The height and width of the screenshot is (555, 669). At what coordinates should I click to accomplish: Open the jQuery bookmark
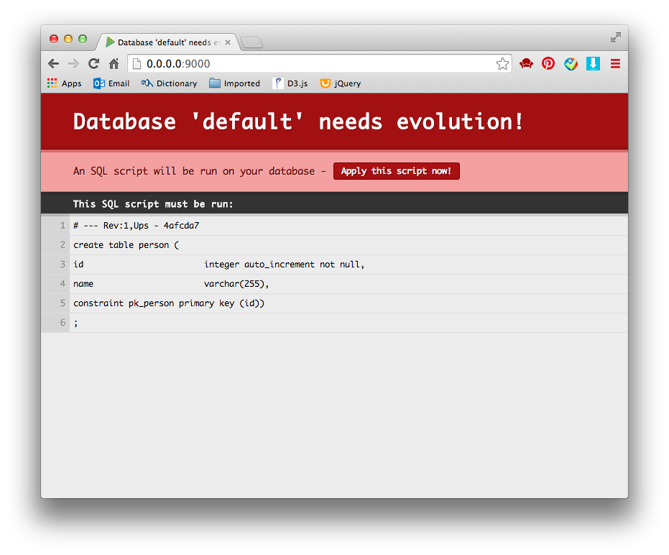click(x=341, y=83)
